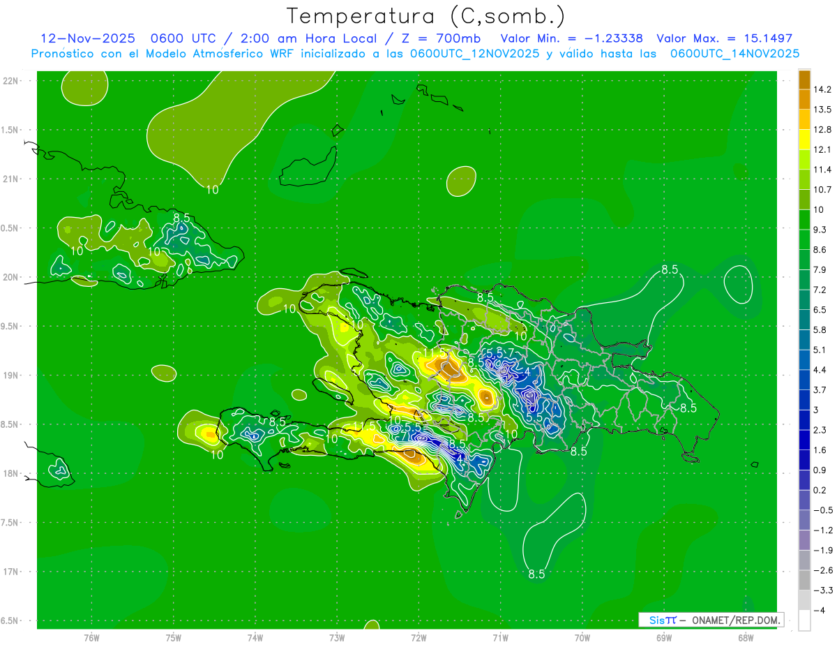Viewport: 837px width, 647px height.
Task: Click the '74W' longitude axis label
Action: (255, 638)
